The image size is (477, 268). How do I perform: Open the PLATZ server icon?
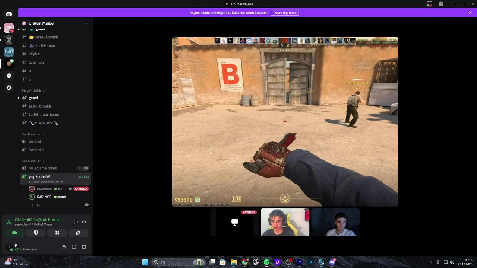coord(9,52)
